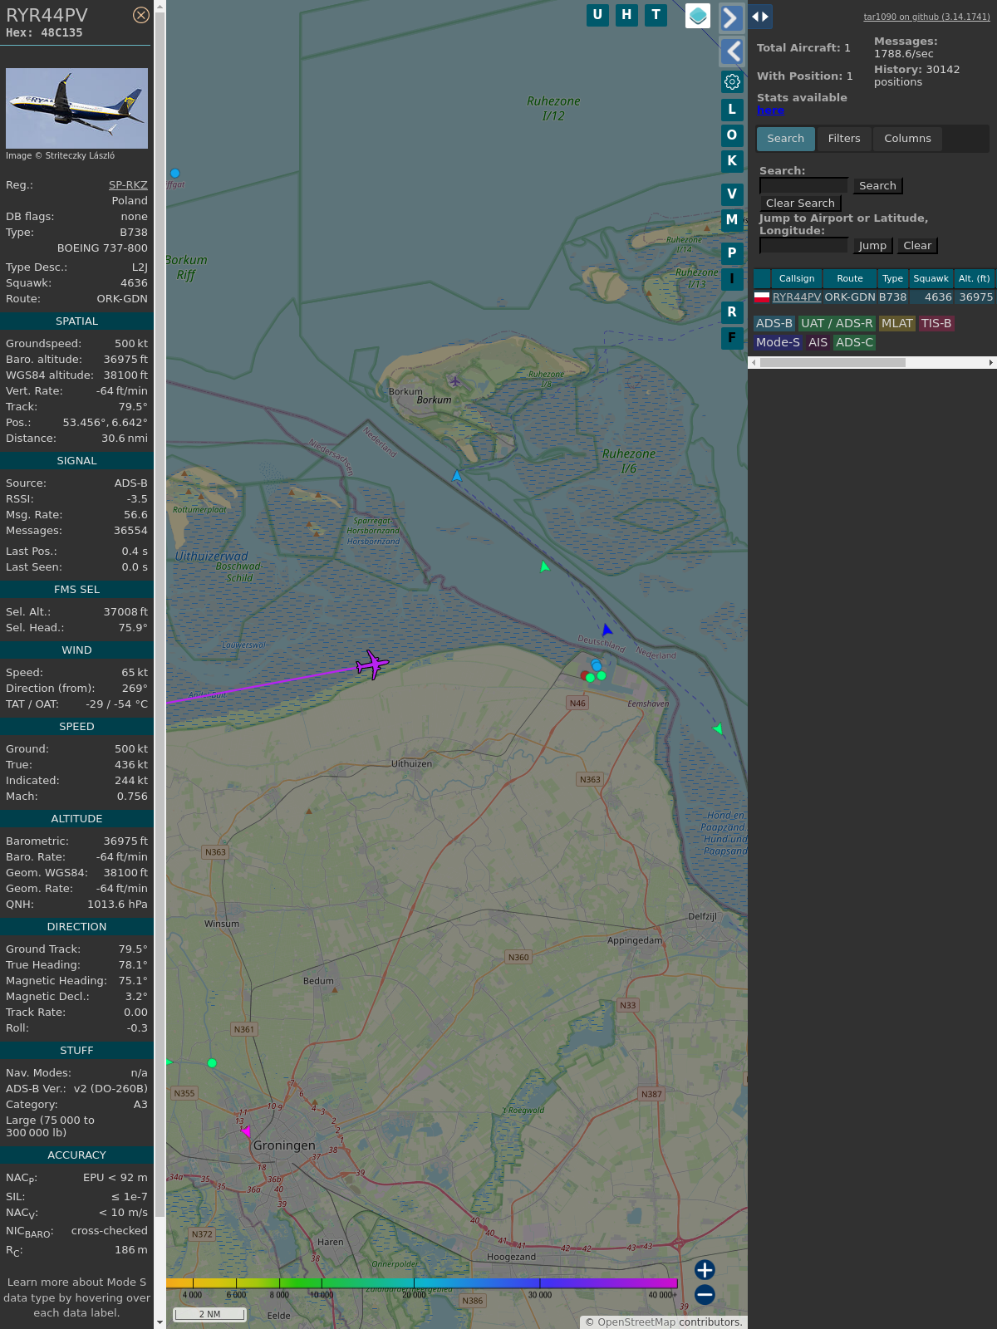The height and width of the screenshot is (1329, 997).
Task: Open the Ryanair aircraft photo thumbnail
Action: coord(76,109)
